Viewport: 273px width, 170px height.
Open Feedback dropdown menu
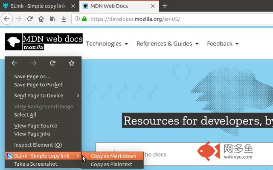tap(223, 44)
